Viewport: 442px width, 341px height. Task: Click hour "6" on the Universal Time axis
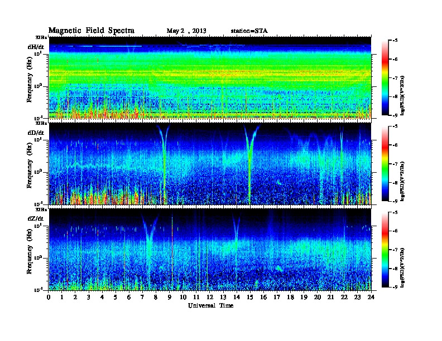pos(129,298)
